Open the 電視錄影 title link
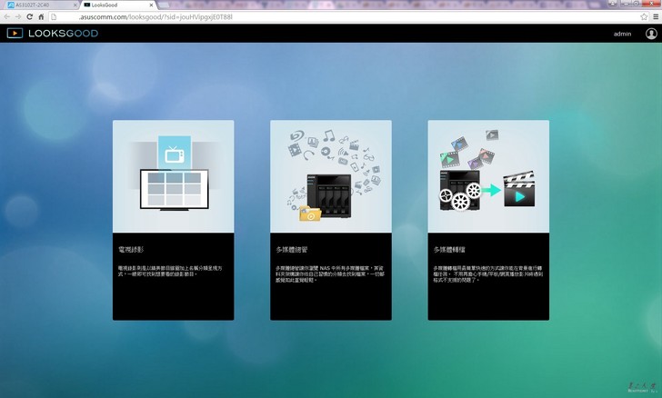 point(131,247)
